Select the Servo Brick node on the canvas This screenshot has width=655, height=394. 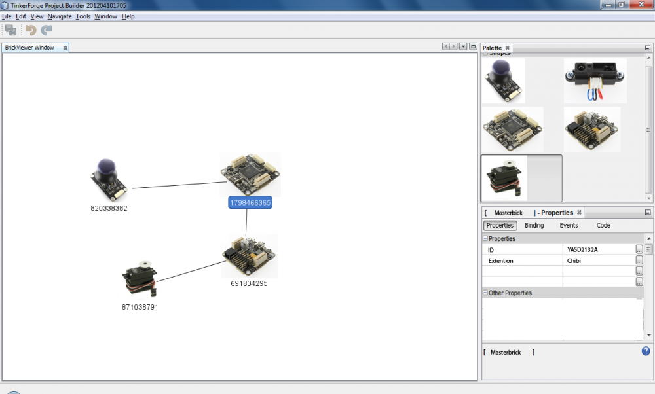point(250,256)
